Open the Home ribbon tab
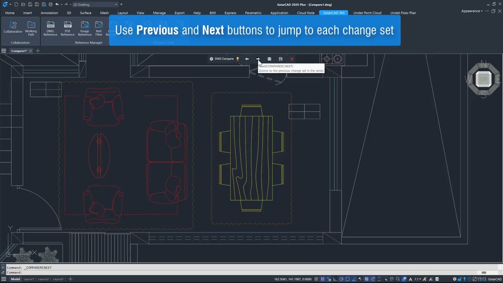503x283 pixels. pyautogui.click(x=10, y=13)
